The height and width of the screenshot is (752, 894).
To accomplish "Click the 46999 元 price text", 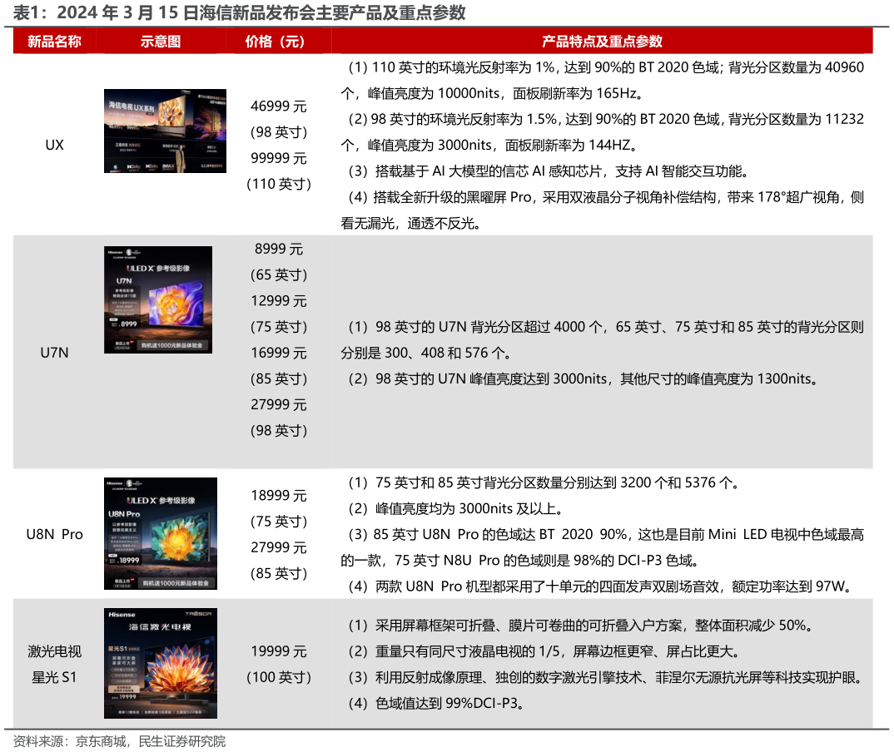I will [x=279, y=106].
